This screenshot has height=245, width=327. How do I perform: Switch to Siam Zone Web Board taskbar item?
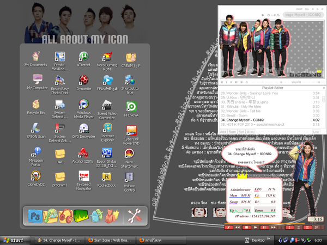110,240
